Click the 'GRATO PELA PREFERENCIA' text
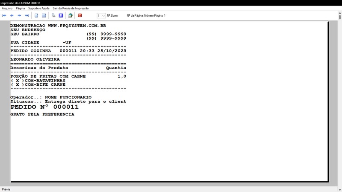342x192 pixels. pos(42,114)
